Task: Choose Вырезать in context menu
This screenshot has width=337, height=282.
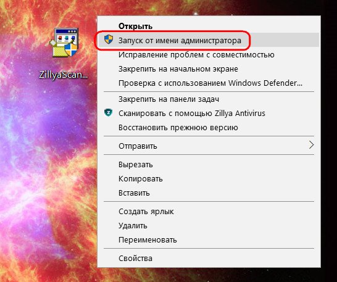Action: tap(209, 164)
